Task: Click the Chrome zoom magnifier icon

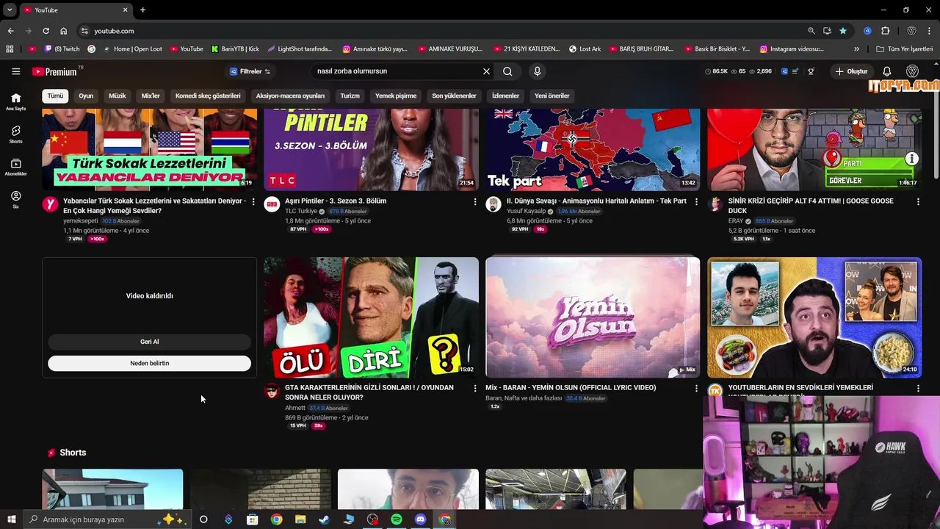Action: point(811,31)
